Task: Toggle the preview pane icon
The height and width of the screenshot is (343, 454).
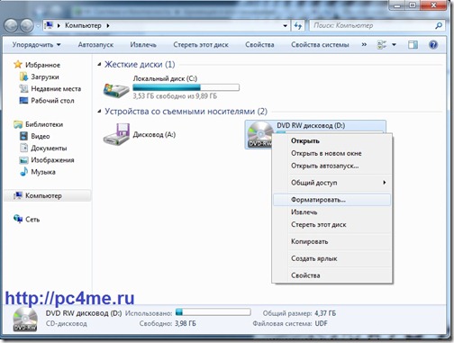Action: click(413, 45)
